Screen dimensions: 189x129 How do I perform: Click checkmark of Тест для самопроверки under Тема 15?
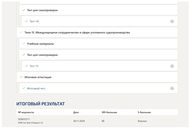click(24, 55)
